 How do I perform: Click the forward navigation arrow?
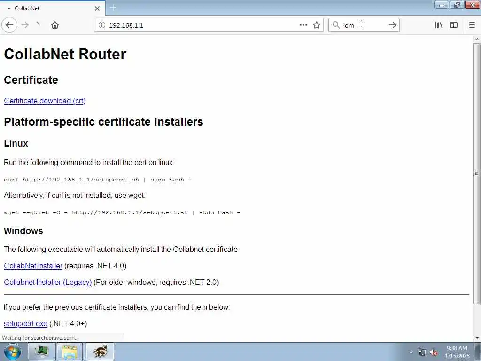pyautogui.click(x=25, y=25)
